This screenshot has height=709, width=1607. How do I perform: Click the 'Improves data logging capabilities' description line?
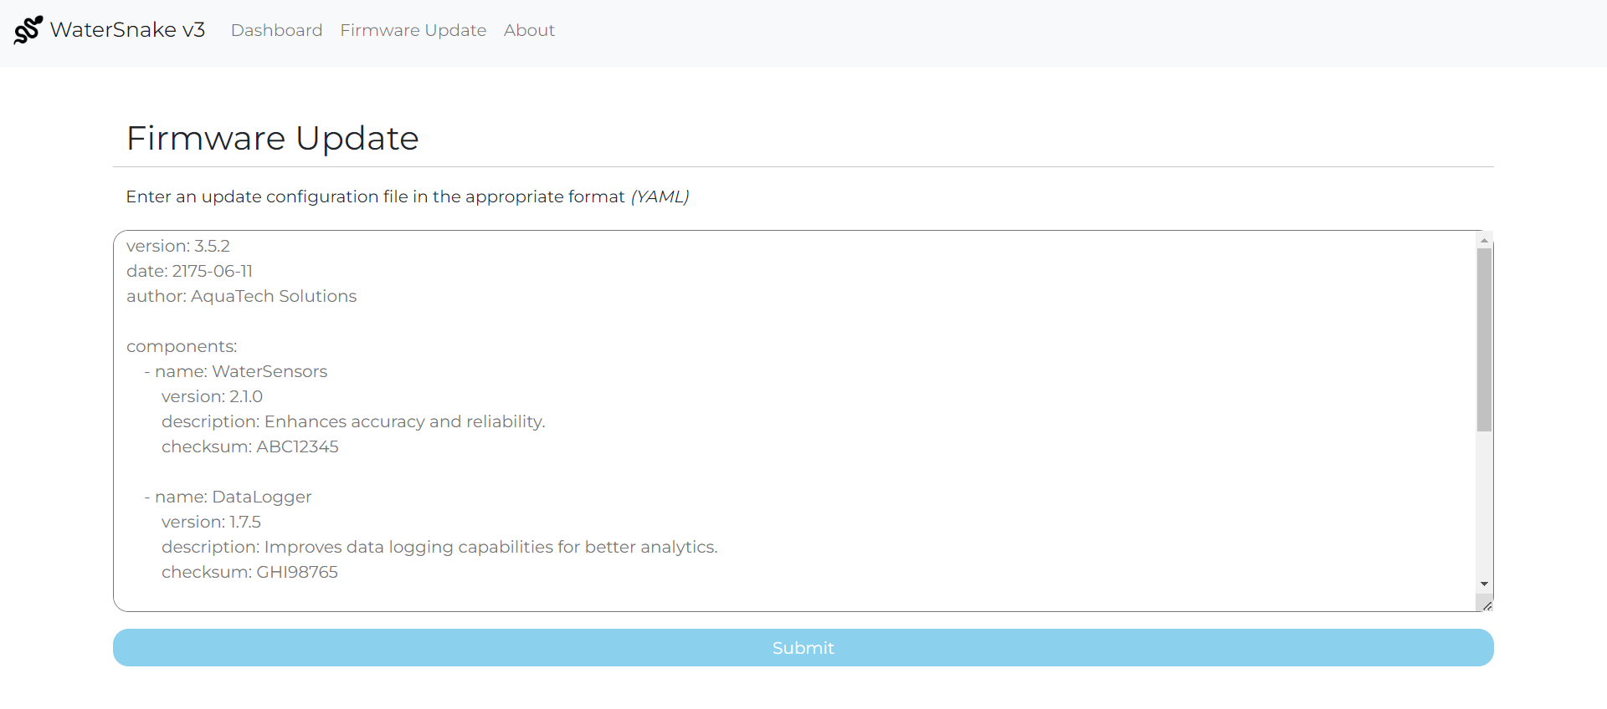(439, 547)
